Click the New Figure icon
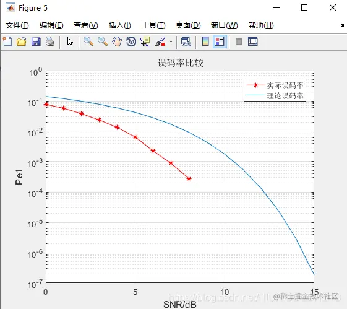 (x=7, y=41)
